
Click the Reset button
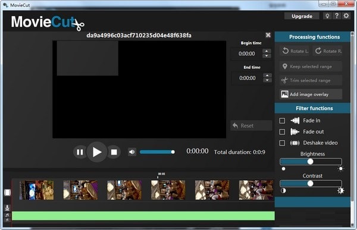click(x=251, y=125)
